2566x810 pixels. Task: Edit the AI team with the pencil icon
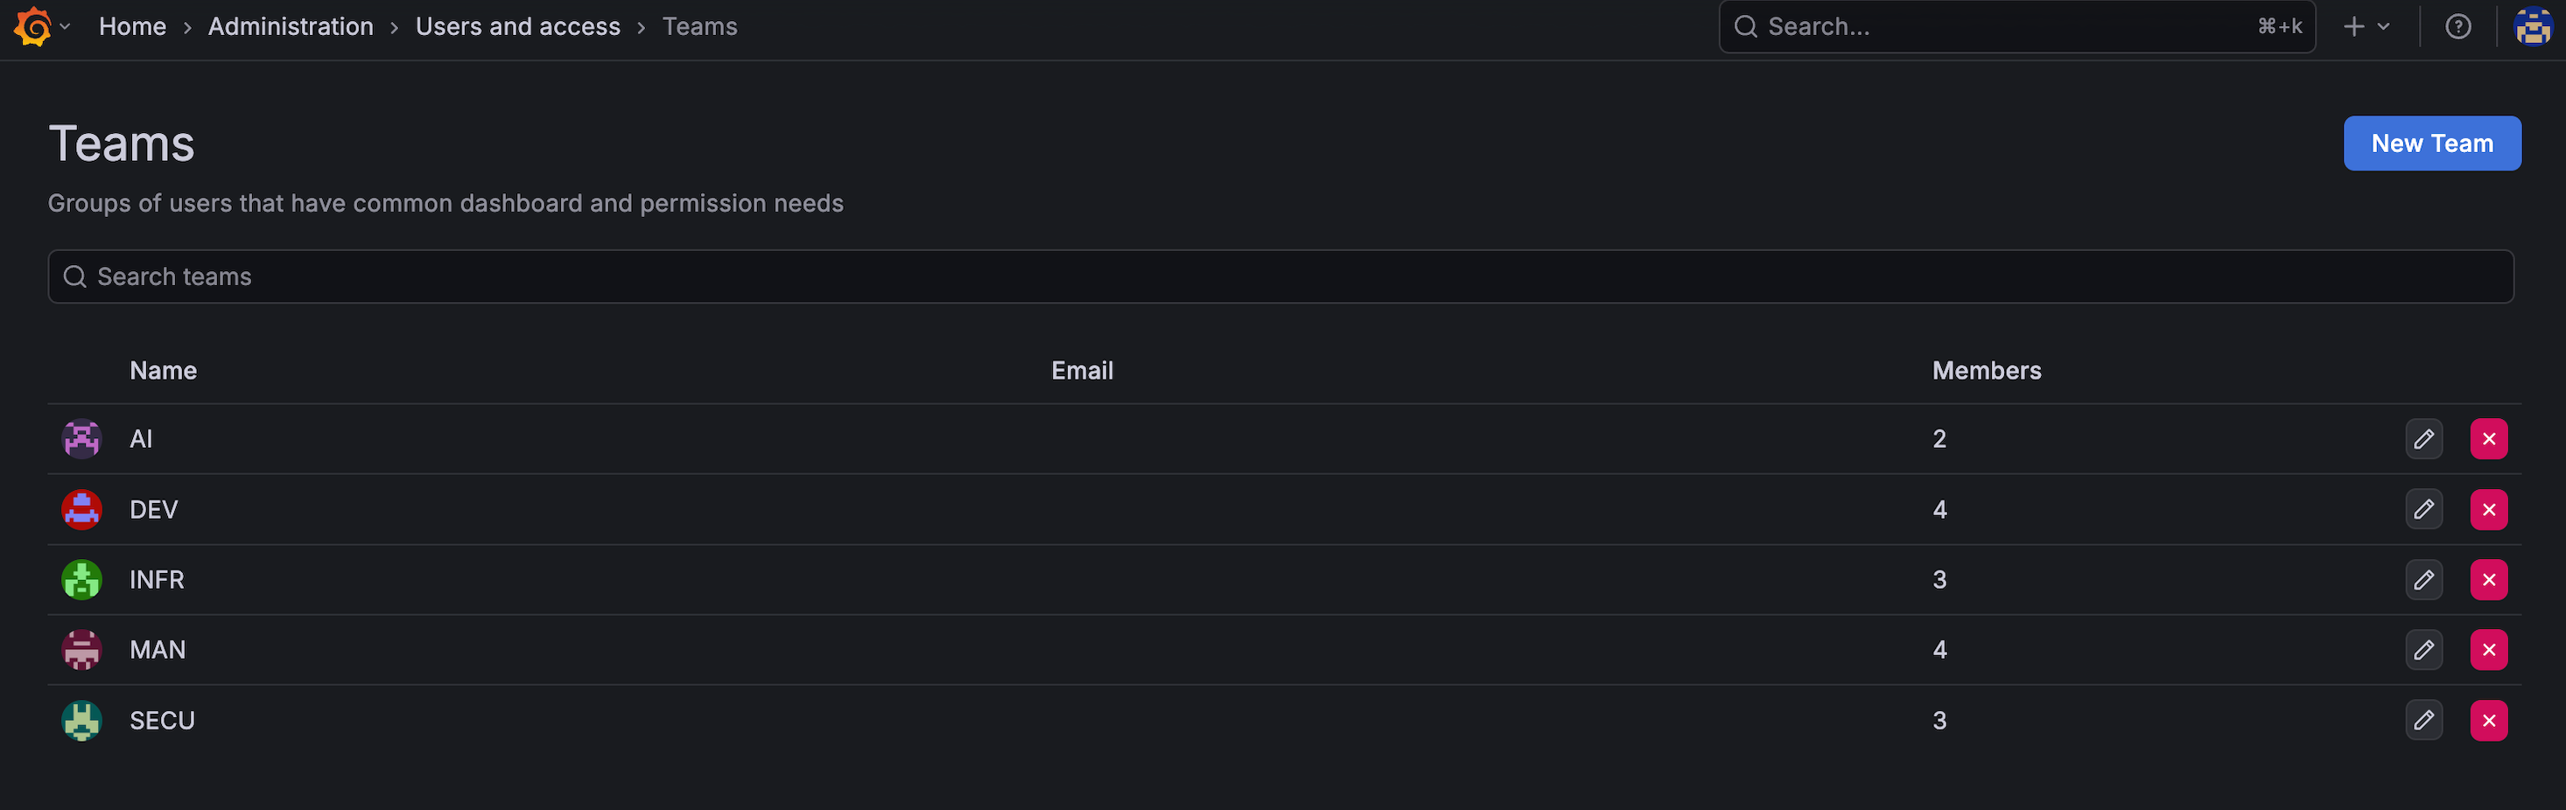coord(2424,439)
